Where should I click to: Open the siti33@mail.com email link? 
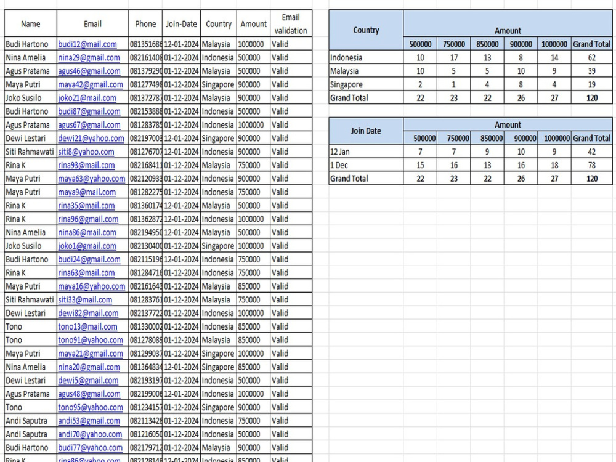(85, 300)
